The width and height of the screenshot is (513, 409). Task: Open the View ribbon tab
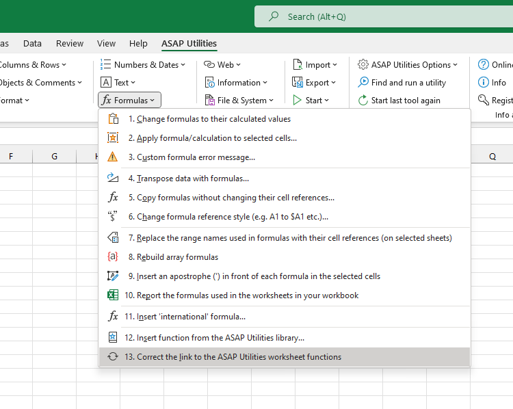pyautogui.click(x=106, y=43)
